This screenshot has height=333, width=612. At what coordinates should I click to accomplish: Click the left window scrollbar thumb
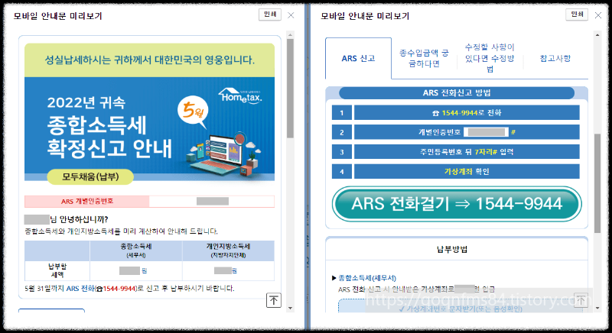pyautogui.click(x=290, y=89)
